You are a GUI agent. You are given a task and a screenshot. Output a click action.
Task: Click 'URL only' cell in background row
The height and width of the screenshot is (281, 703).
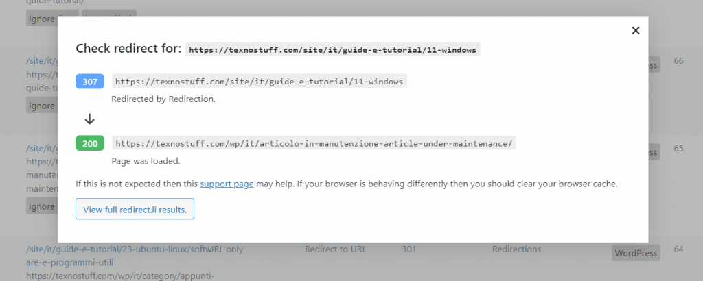[226, 249]
